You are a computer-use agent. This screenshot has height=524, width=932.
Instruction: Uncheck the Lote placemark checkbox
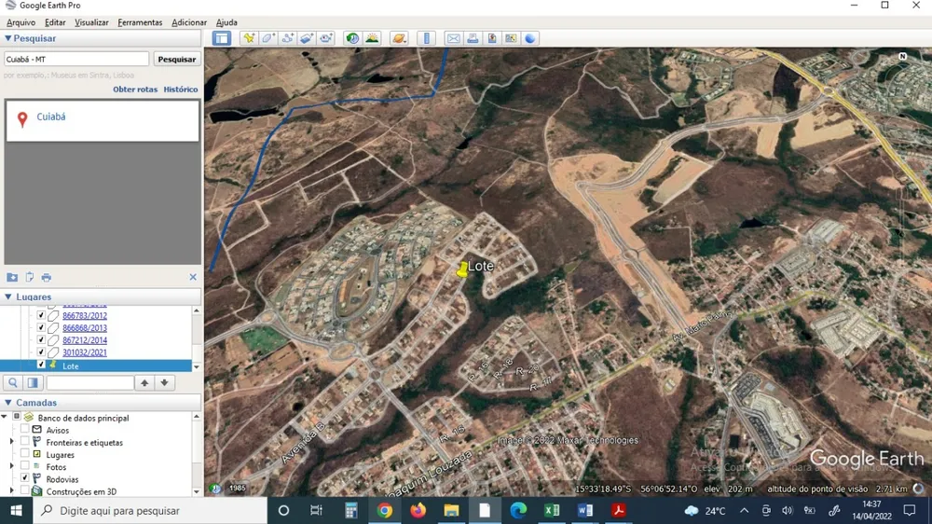click(41, 365)
